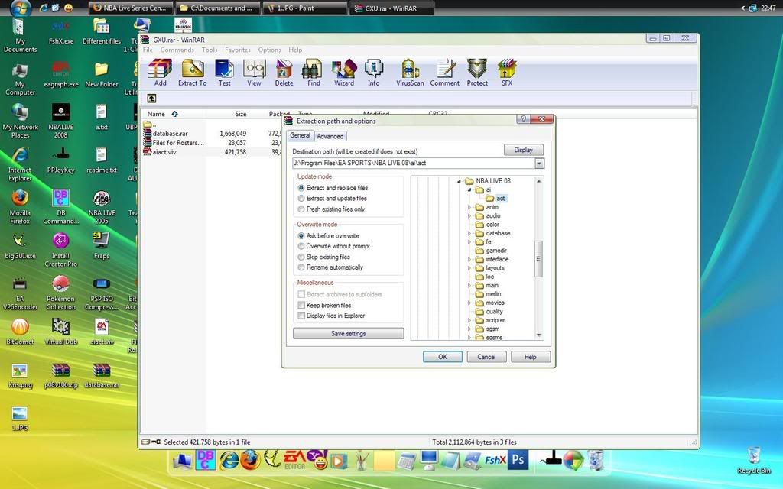Click the View toolbar icon in WinRAR

254,73
